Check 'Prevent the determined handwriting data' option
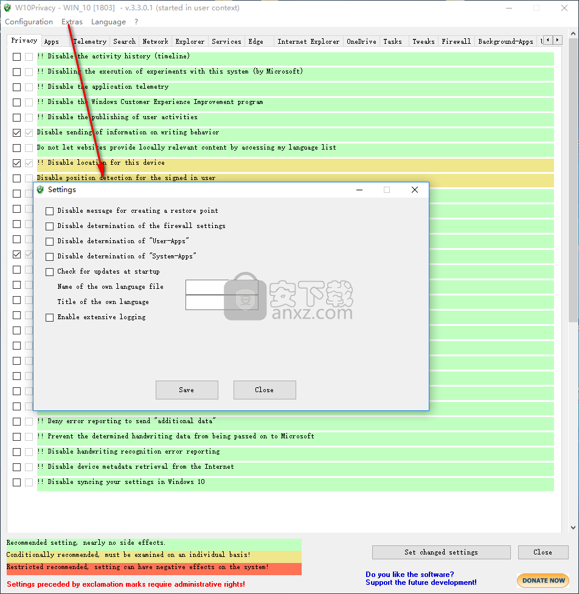Viewport: 579px width, 594px height. 16,437
